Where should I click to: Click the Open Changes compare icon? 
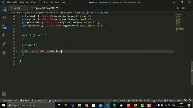click(178, 8)
